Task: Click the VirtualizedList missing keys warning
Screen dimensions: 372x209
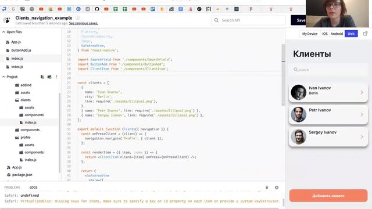Action: click(150, 201)
